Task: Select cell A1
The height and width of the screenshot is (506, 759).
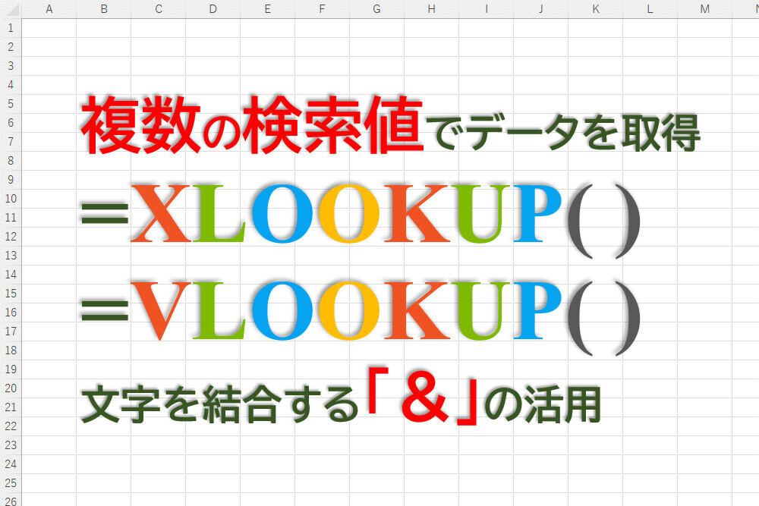Action: (x=49, y=28)
